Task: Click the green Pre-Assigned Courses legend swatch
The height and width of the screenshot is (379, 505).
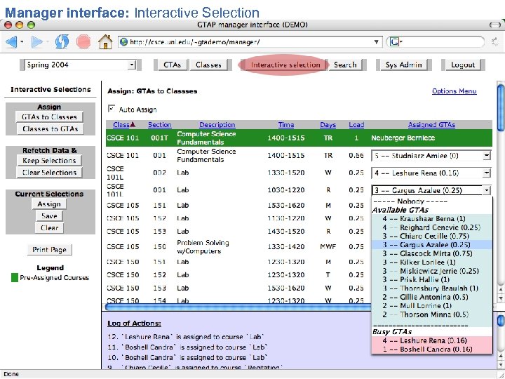Action: click(15, 277)
